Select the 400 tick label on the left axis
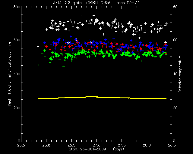193x154 pixels. coord(17,74)
